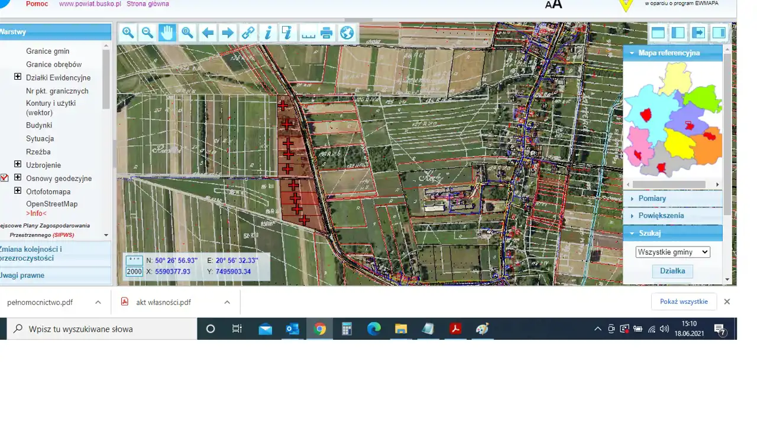This screenshot has height=425, width=757.
Task: Select the zoom in magnifier tool
Action: point(128,33)
